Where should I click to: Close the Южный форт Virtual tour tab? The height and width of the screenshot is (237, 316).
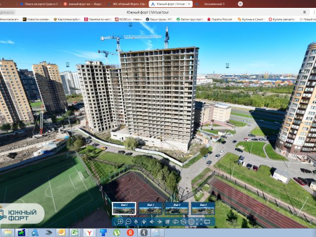tap(189, 4)
